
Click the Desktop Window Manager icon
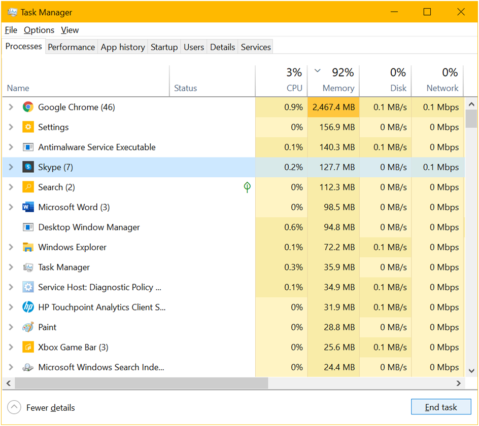point(28,227)
